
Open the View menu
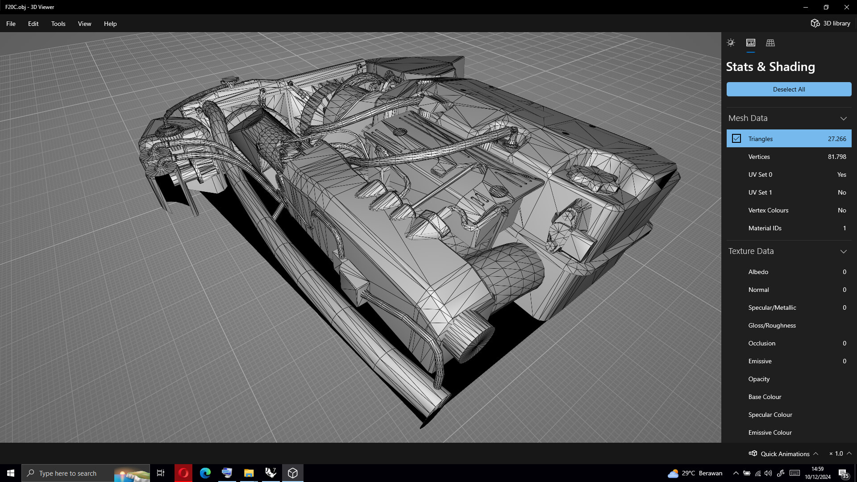click(84, 24)
